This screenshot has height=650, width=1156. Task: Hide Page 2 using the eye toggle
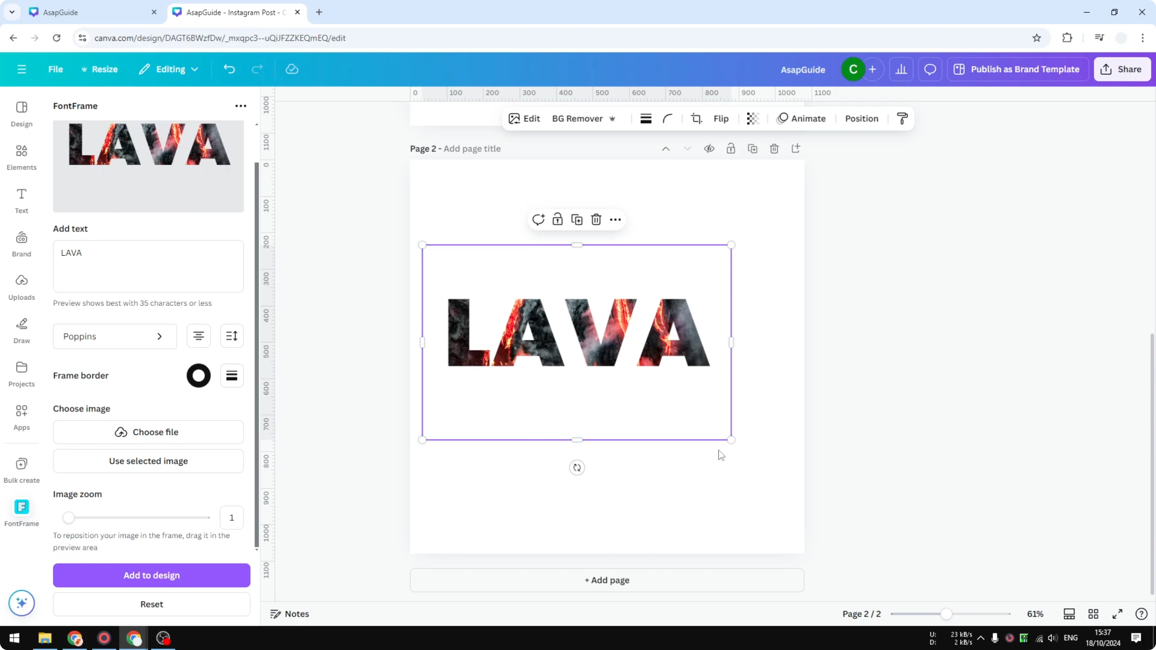pos(709,148)
